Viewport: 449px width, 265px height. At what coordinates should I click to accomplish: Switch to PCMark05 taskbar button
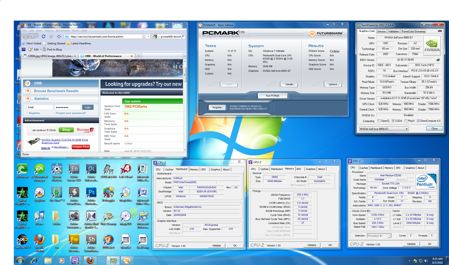127,261
